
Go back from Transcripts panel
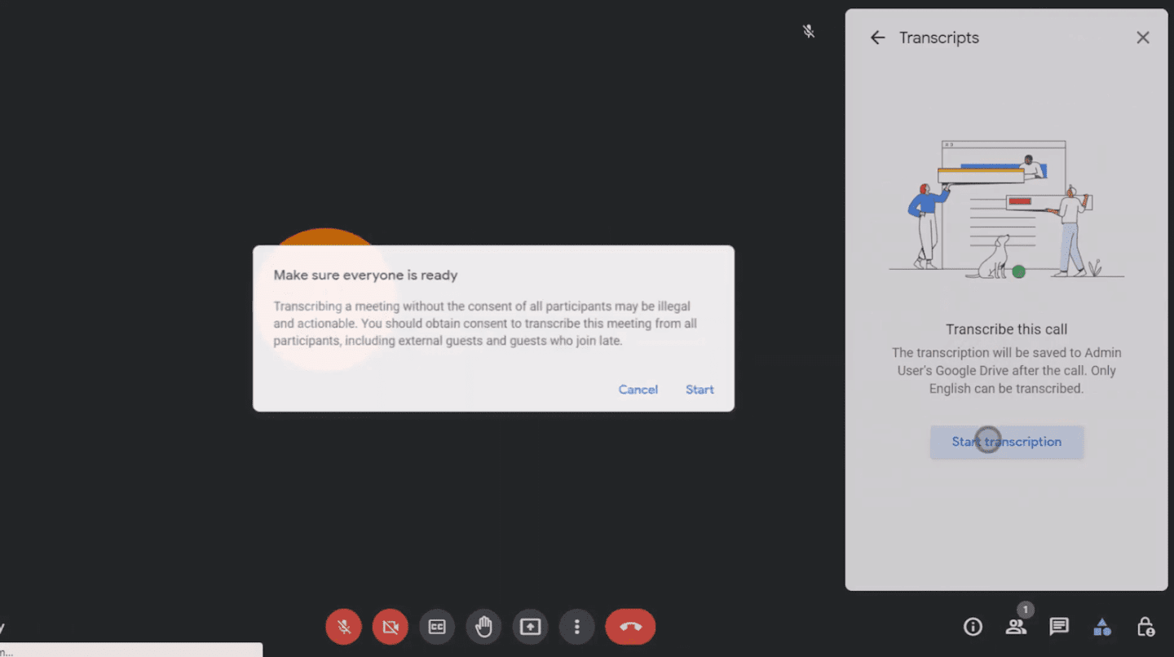coord(877,37)
